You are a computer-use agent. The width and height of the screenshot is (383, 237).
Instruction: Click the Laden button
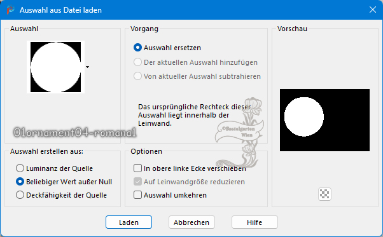click(129, 222)
